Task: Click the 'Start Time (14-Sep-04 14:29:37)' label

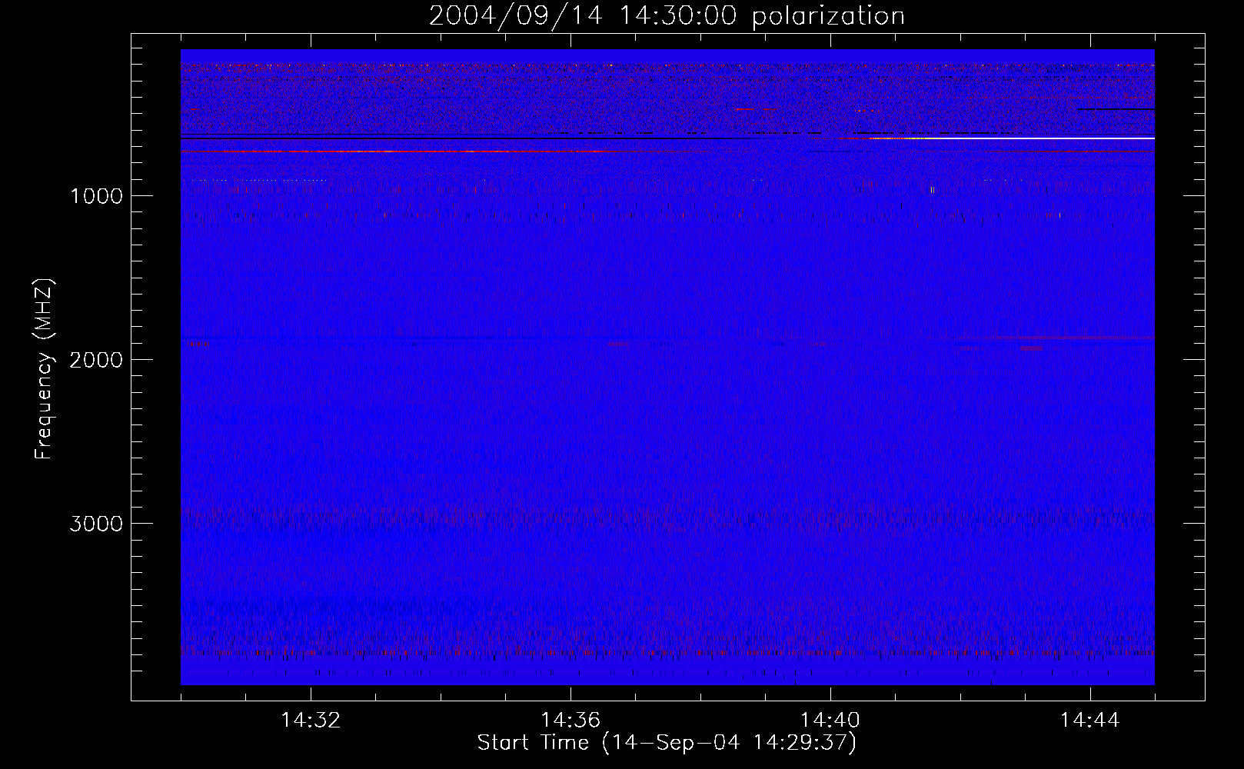Action: click(667, 743)
